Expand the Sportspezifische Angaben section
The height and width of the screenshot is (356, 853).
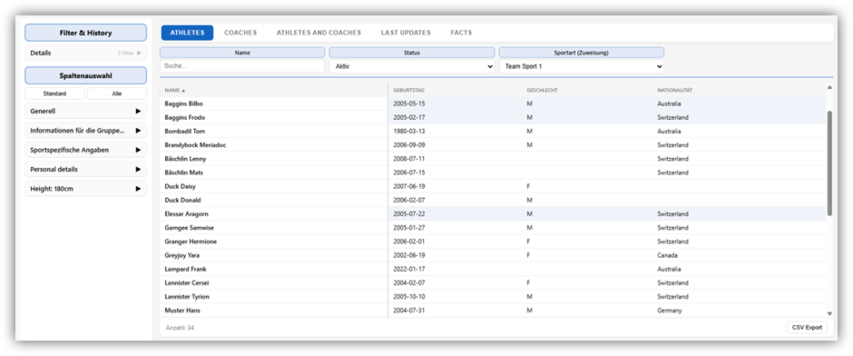137,151
